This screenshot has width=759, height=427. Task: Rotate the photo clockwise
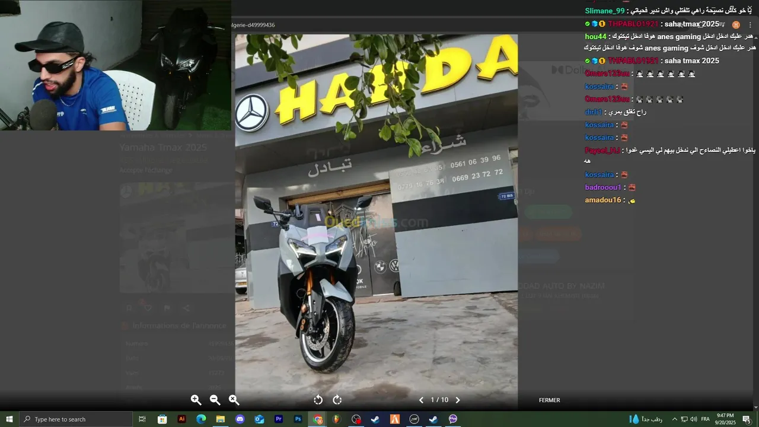coord(337,400)
